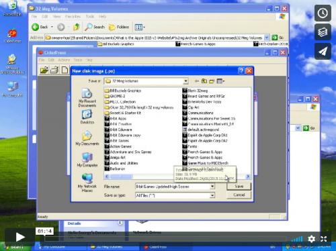Open the Edit menu in CiderPress
This screenshot has height=251, width=336.
pyautogui.click(x=51, y=60)
